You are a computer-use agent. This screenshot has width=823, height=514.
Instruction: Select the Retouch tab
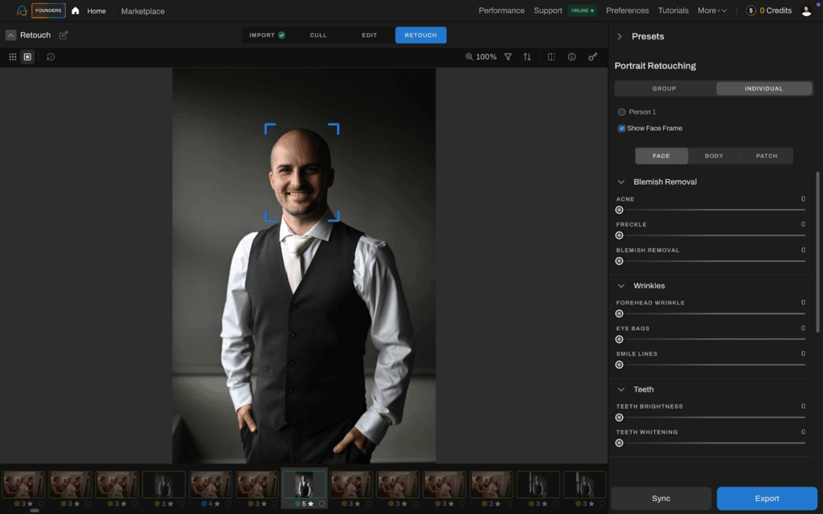(420, 35)
